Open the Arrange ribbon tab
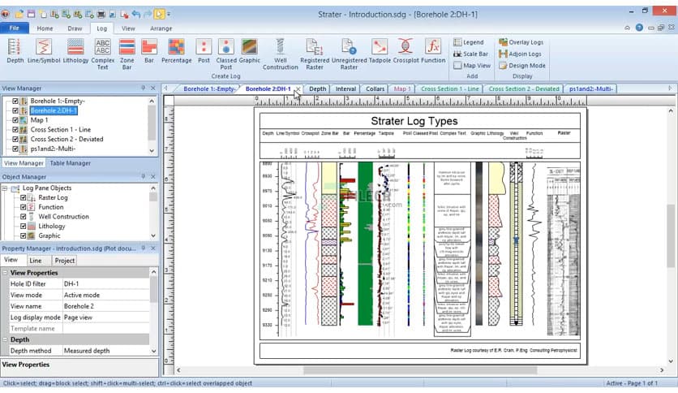Screen dimensions: 678x393 pos(161,28)
